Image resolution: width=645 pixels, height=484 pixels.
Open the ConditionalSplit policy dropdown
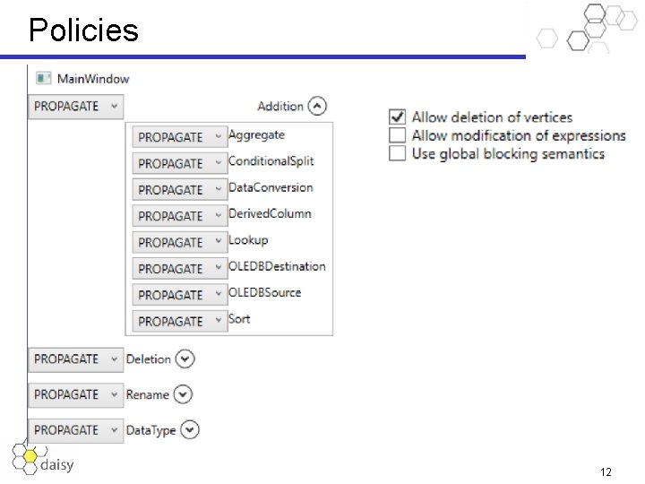[x=179, y=163]
